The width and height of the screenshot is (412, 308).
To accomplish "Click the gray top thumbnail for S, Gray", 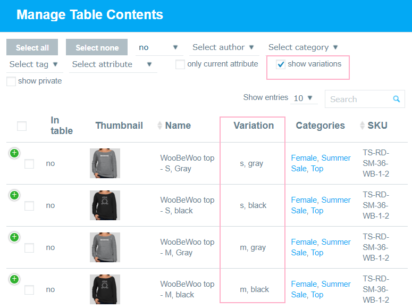I will (105, 163).
